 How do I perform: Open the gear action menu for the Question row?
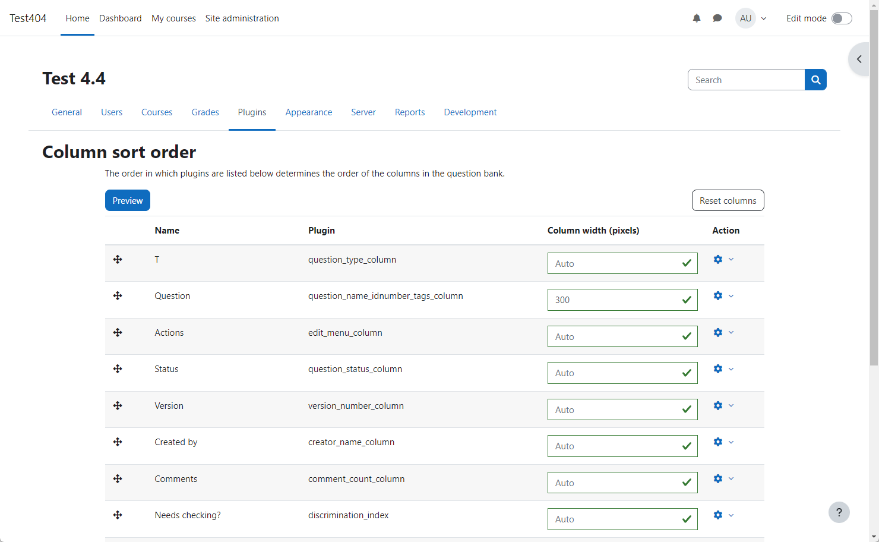point(718,295)
